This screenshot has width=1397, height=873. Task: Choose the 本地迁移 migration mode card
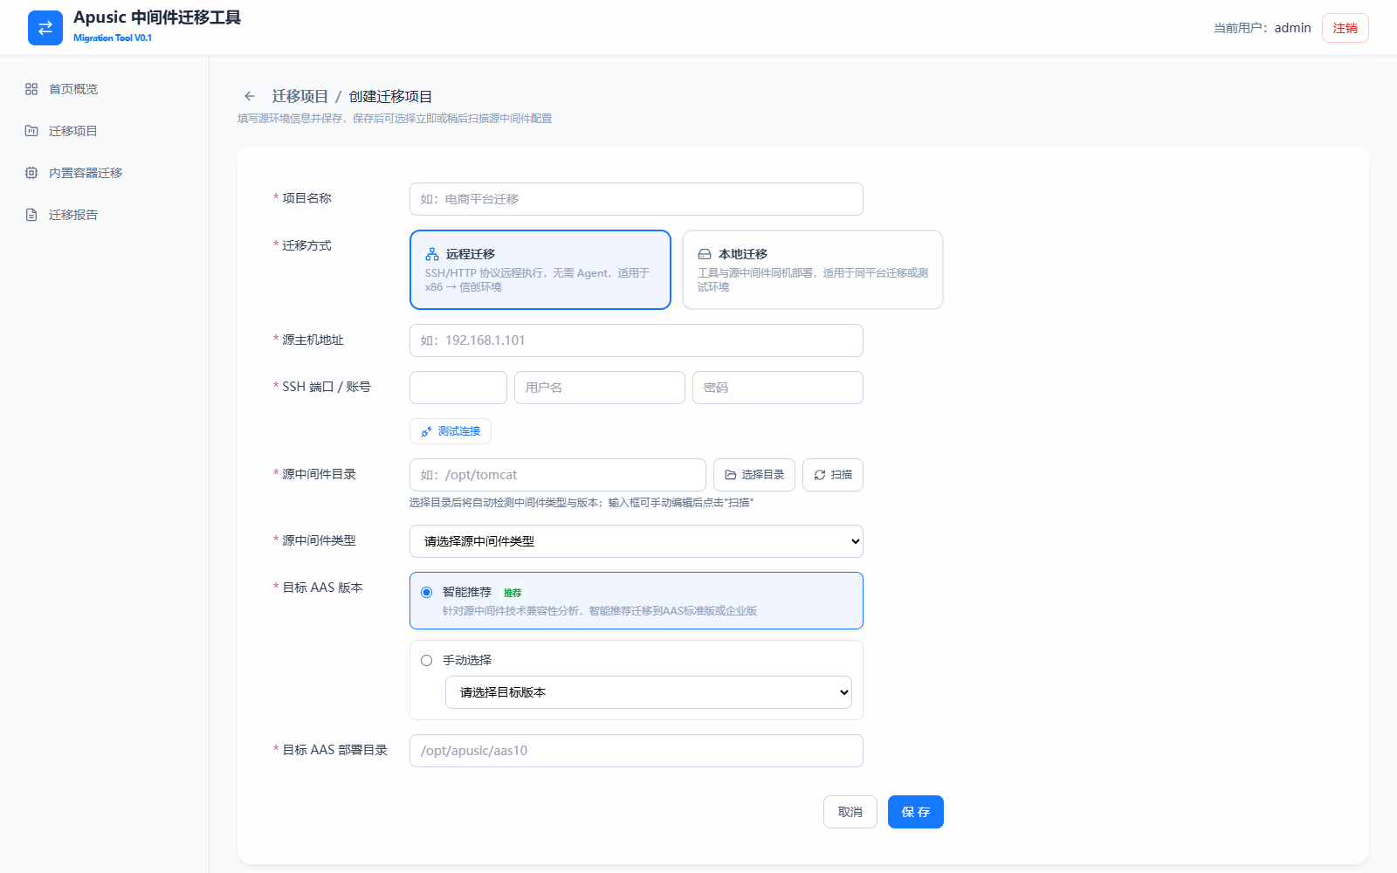pyautogui.click(x=813, y=270)
